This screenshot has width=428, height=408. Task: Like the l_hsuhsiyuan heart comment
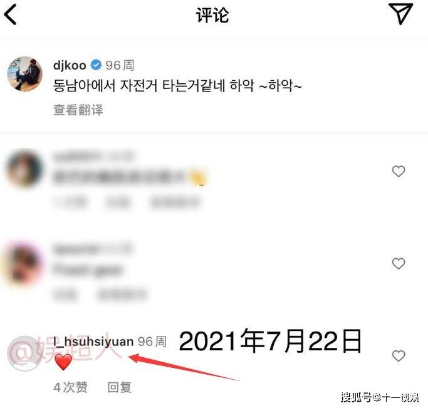[399, 355]
